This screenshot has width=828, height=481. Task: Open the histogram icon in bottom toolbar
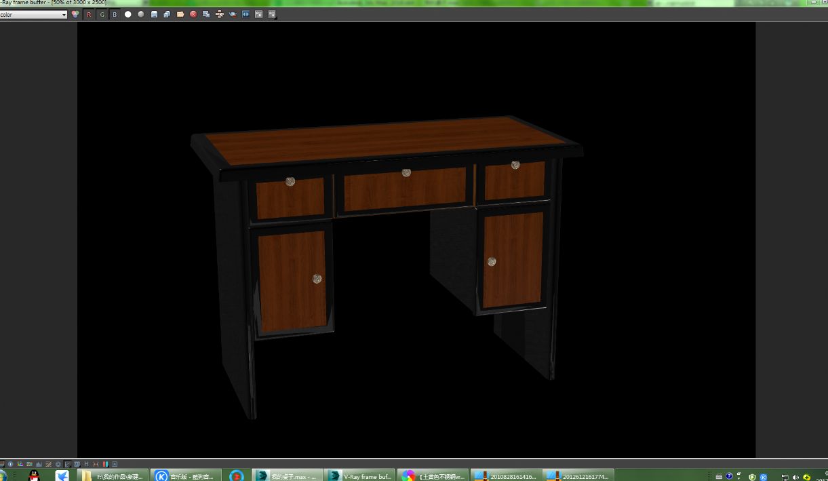point(39,464)
